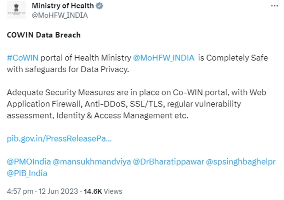284x200 pixels.
Task: Open the @mansukhmandviya profile mention
Action: 92,162
